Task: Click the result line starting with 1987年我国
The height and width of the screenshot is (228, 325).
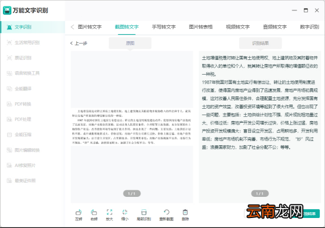Action: (259, 82)
